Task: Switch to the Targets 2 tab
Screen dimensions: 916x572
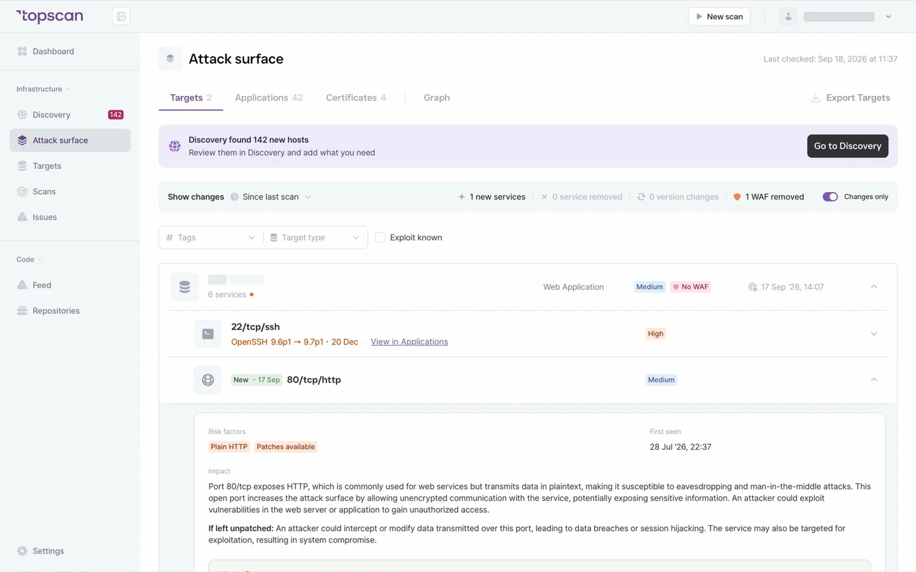Action: (x=191, y=98)
